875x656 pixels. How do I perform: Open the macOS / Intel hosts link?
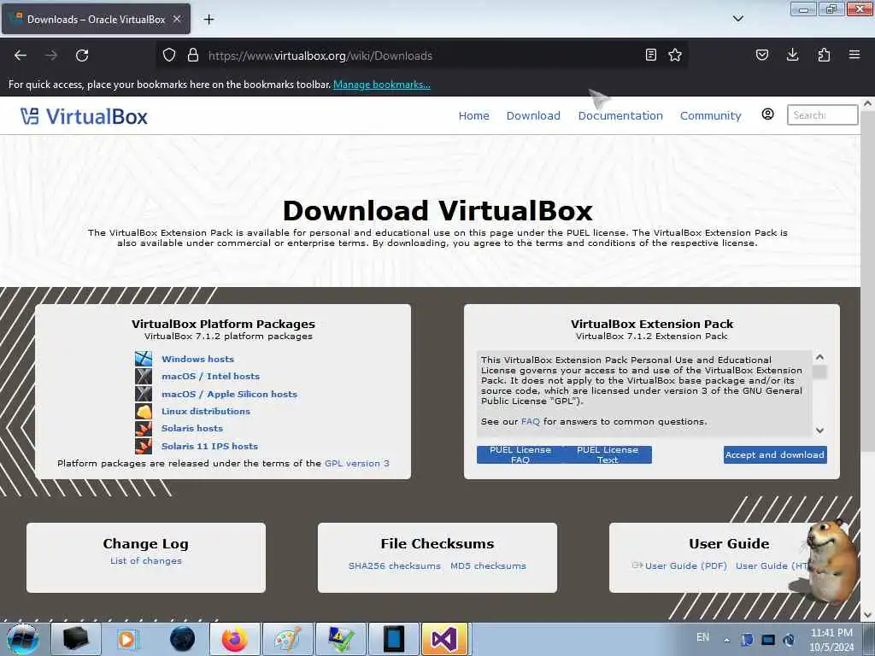coord(210,376)
